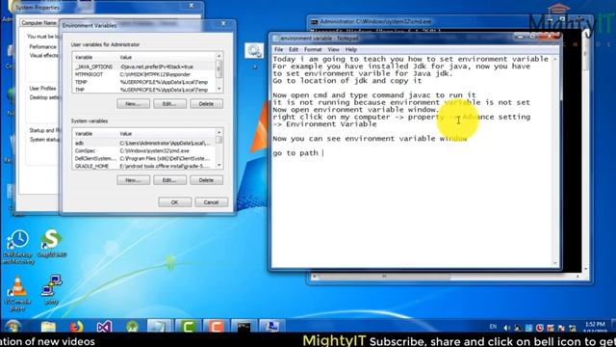
Task: Select the _JAVA_OPTIONS user variable row
Action: [x=144, y=67]
